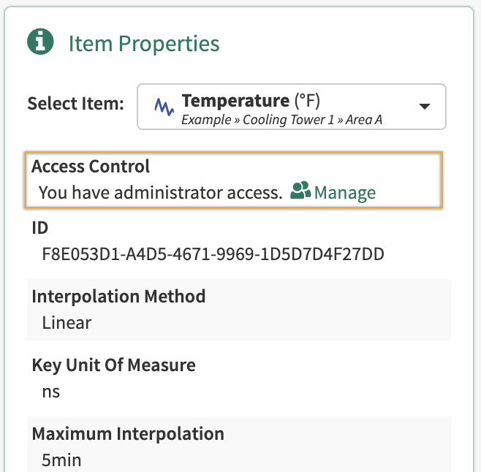Screen dimensions: 481x472
Task: Select the Access Control section header
Action: pos(91,167)
